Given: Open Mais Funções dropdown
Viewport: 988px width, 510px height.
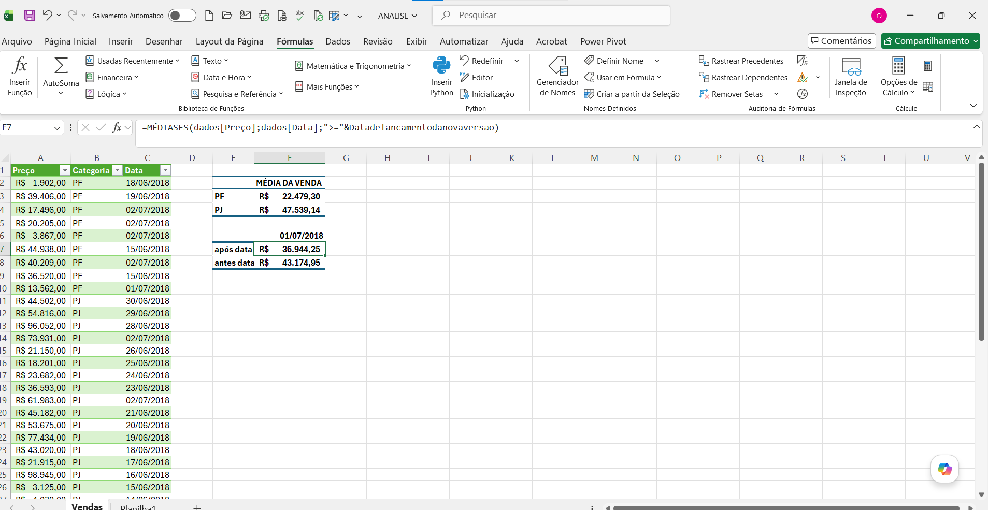Looking at the screenshot, I should pos(327,87).
